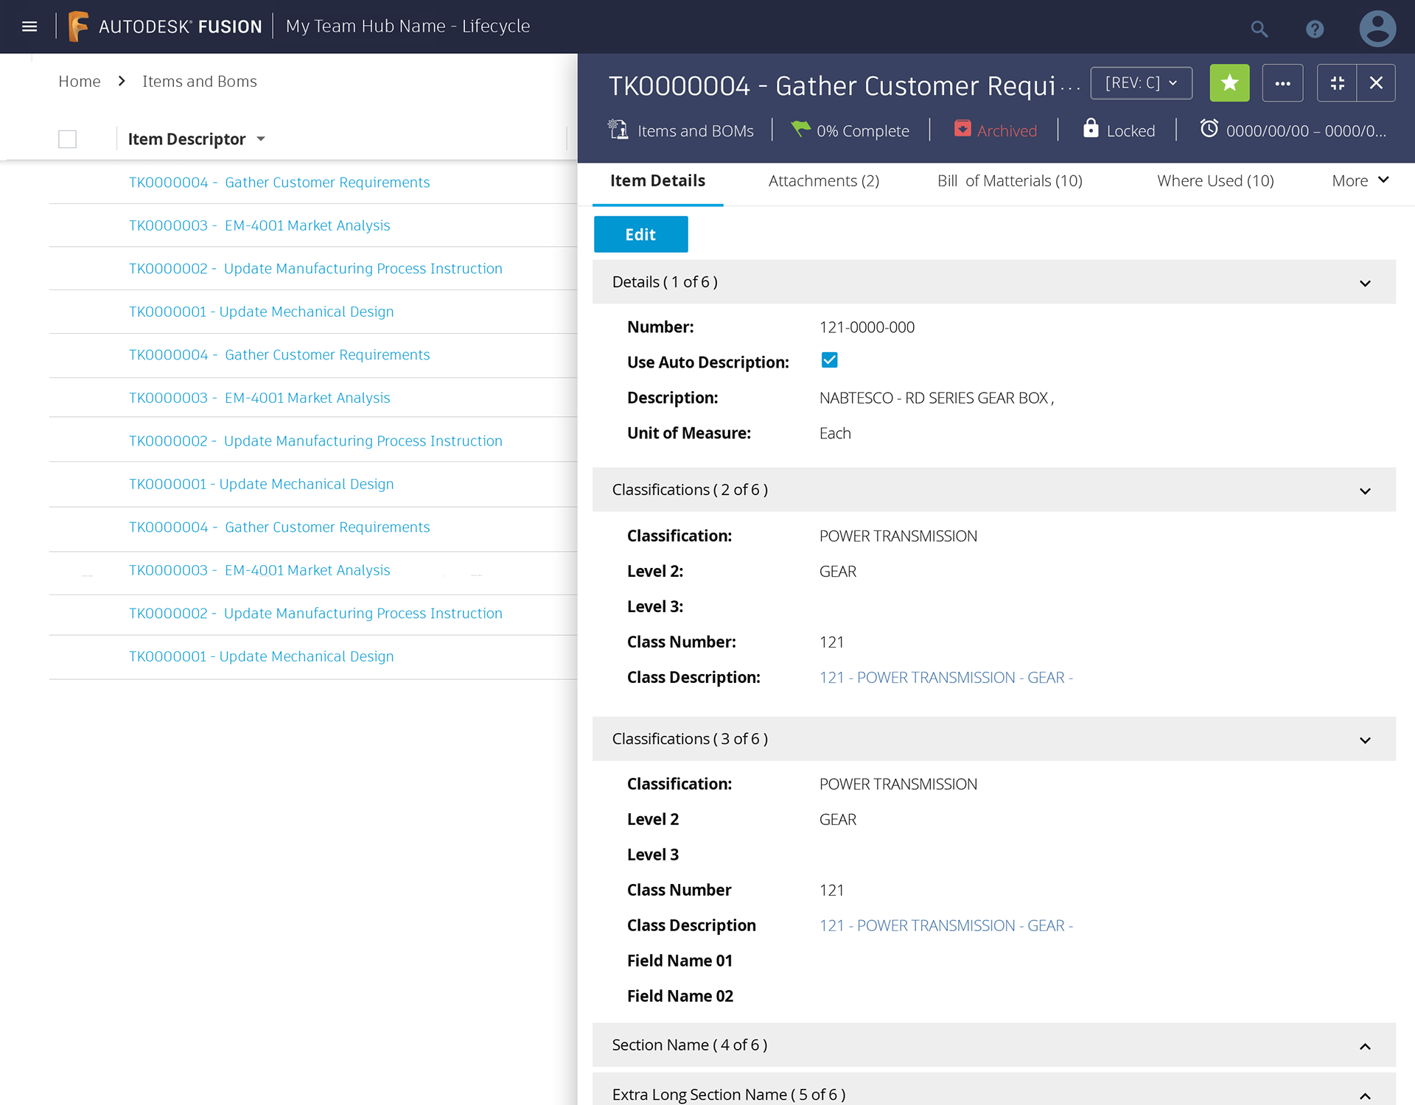Toggle the green star bookmark
1415x1105 pixels.
(1229, 83)
